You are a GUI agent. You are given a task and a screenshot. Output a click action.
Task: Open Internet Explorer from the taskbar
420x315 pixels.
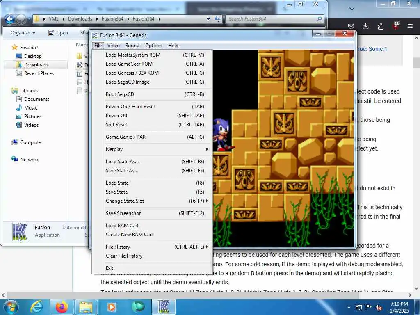click(37, 307)
